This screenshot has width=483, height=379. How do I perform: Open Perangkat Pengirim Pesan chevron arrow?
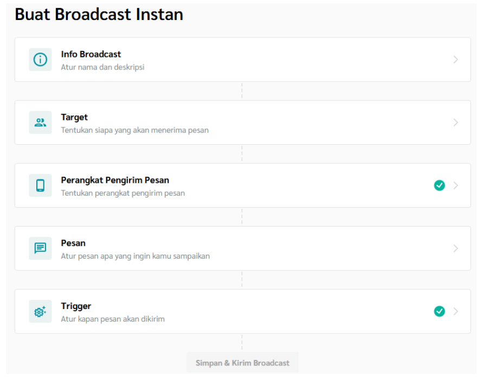pyautogui.click(x=455, y=185)
